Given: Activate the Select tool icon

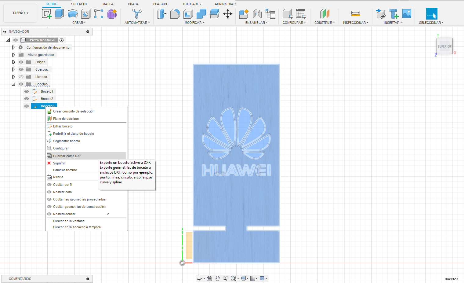Looking at the screenshot, I should (432, 14).
